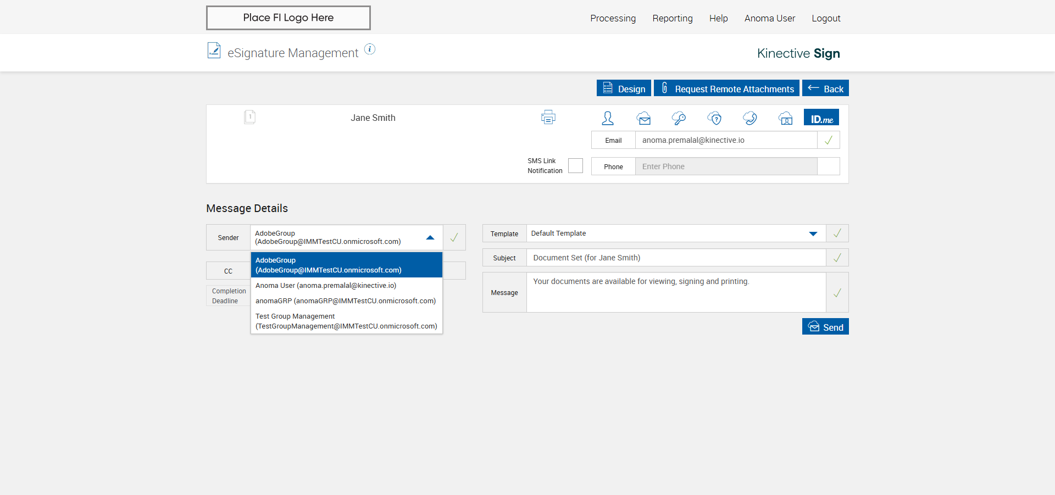Click the Design button
The image size is (1055, 495).
coord(624,88)
